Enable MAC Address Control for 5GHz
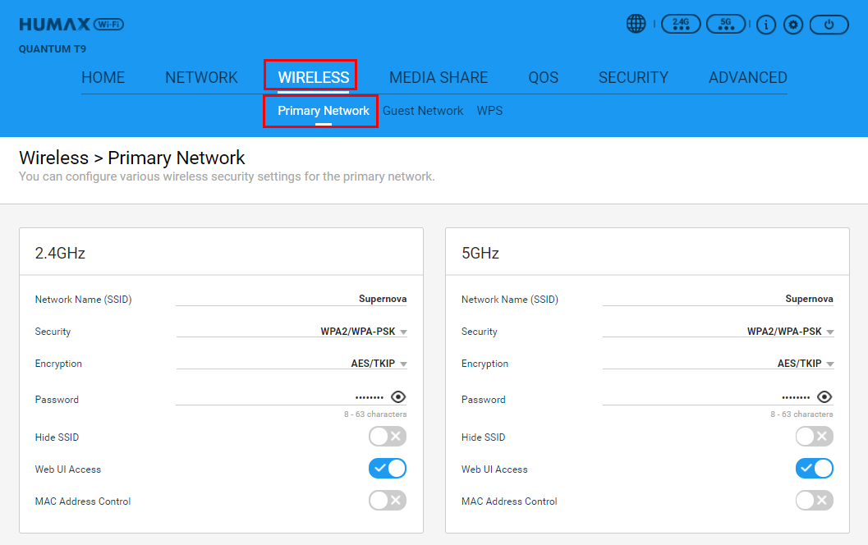The width and height of the screenshot is (868, 545). pyautogui.click(x=815, y=501)
